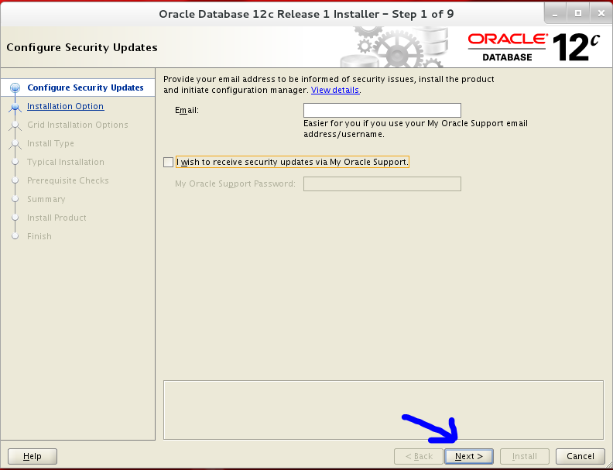Click the Summary step
Screen dimensions: 613x470
tap(46, 199)
